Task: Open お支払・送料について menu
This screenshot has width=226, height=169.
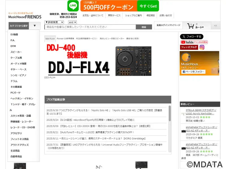Action: [93, 15]
